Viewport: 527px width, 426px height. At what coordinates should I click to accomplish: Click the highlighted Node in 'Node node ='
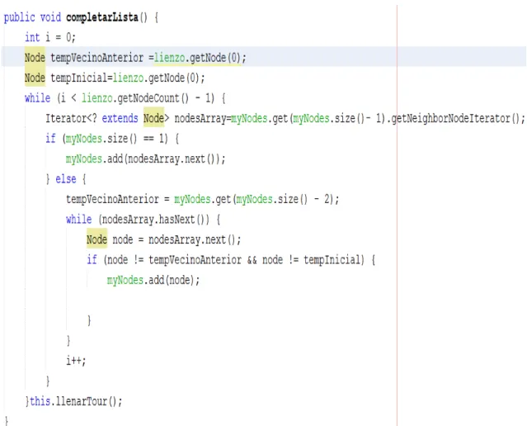click(x=96, y=239)
